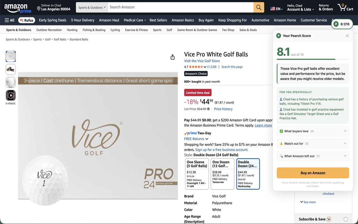
Task: Select the Subscribe & Save radio button
Action: (x=346, y=219)
